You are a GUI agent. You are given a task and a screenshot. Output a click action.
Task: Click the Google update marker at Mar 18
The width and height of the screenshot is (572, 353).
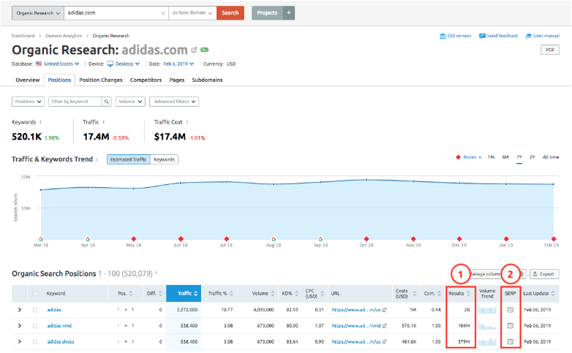pyautogui.click(x=41, y=239)
